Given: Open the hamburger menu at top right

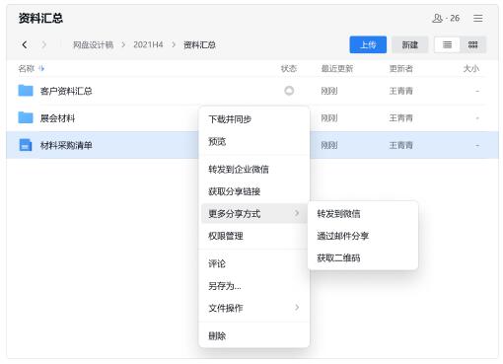Looking at the screenshot, I should [477, 18].
